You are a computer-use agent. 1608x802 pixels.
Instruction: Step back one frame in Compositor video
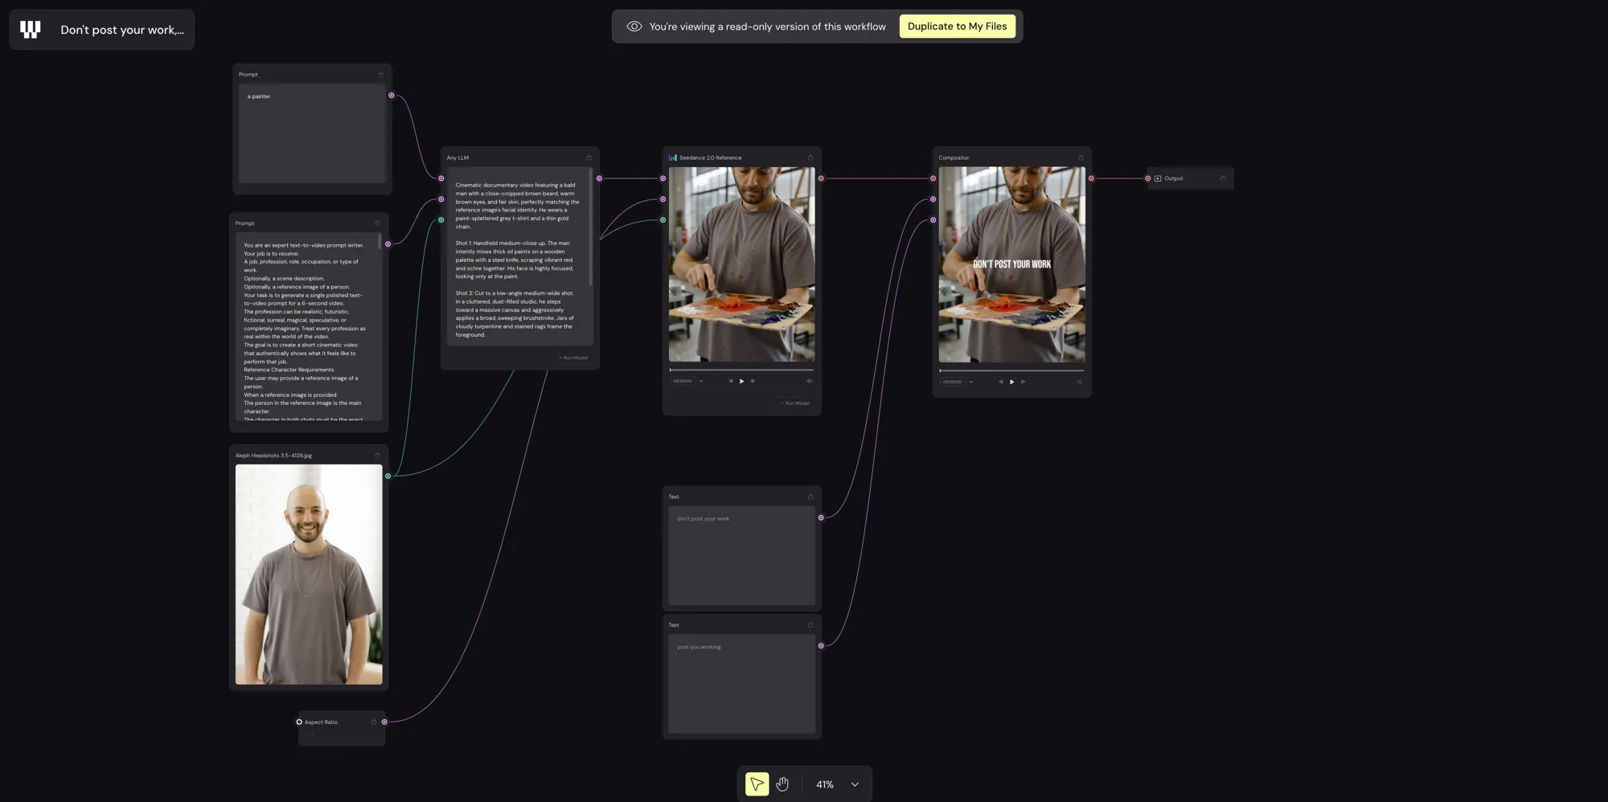click(1000, 382)
